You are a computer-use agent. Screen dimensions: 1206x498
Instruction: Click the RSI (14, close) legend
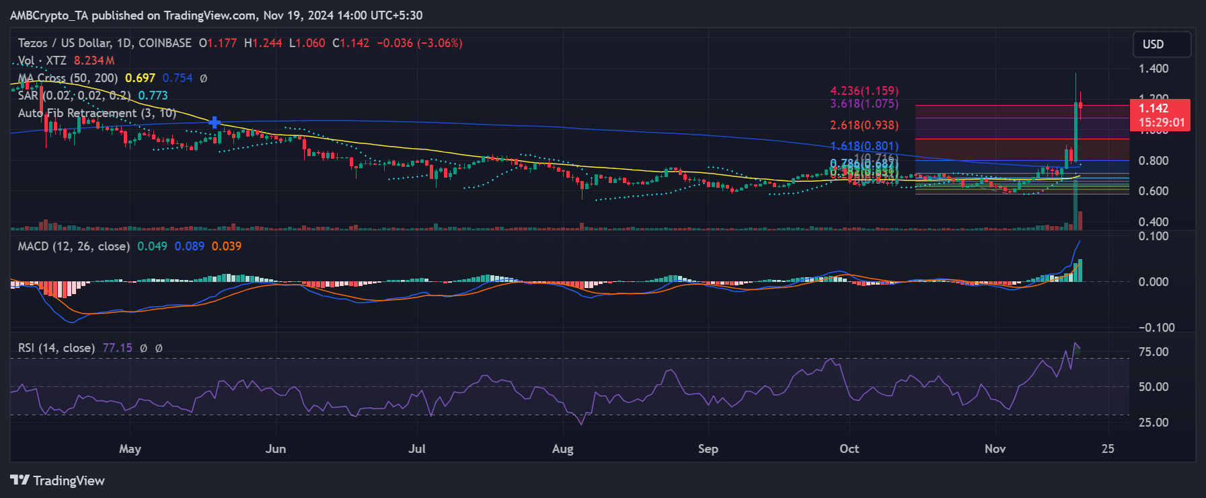(56, 348)
